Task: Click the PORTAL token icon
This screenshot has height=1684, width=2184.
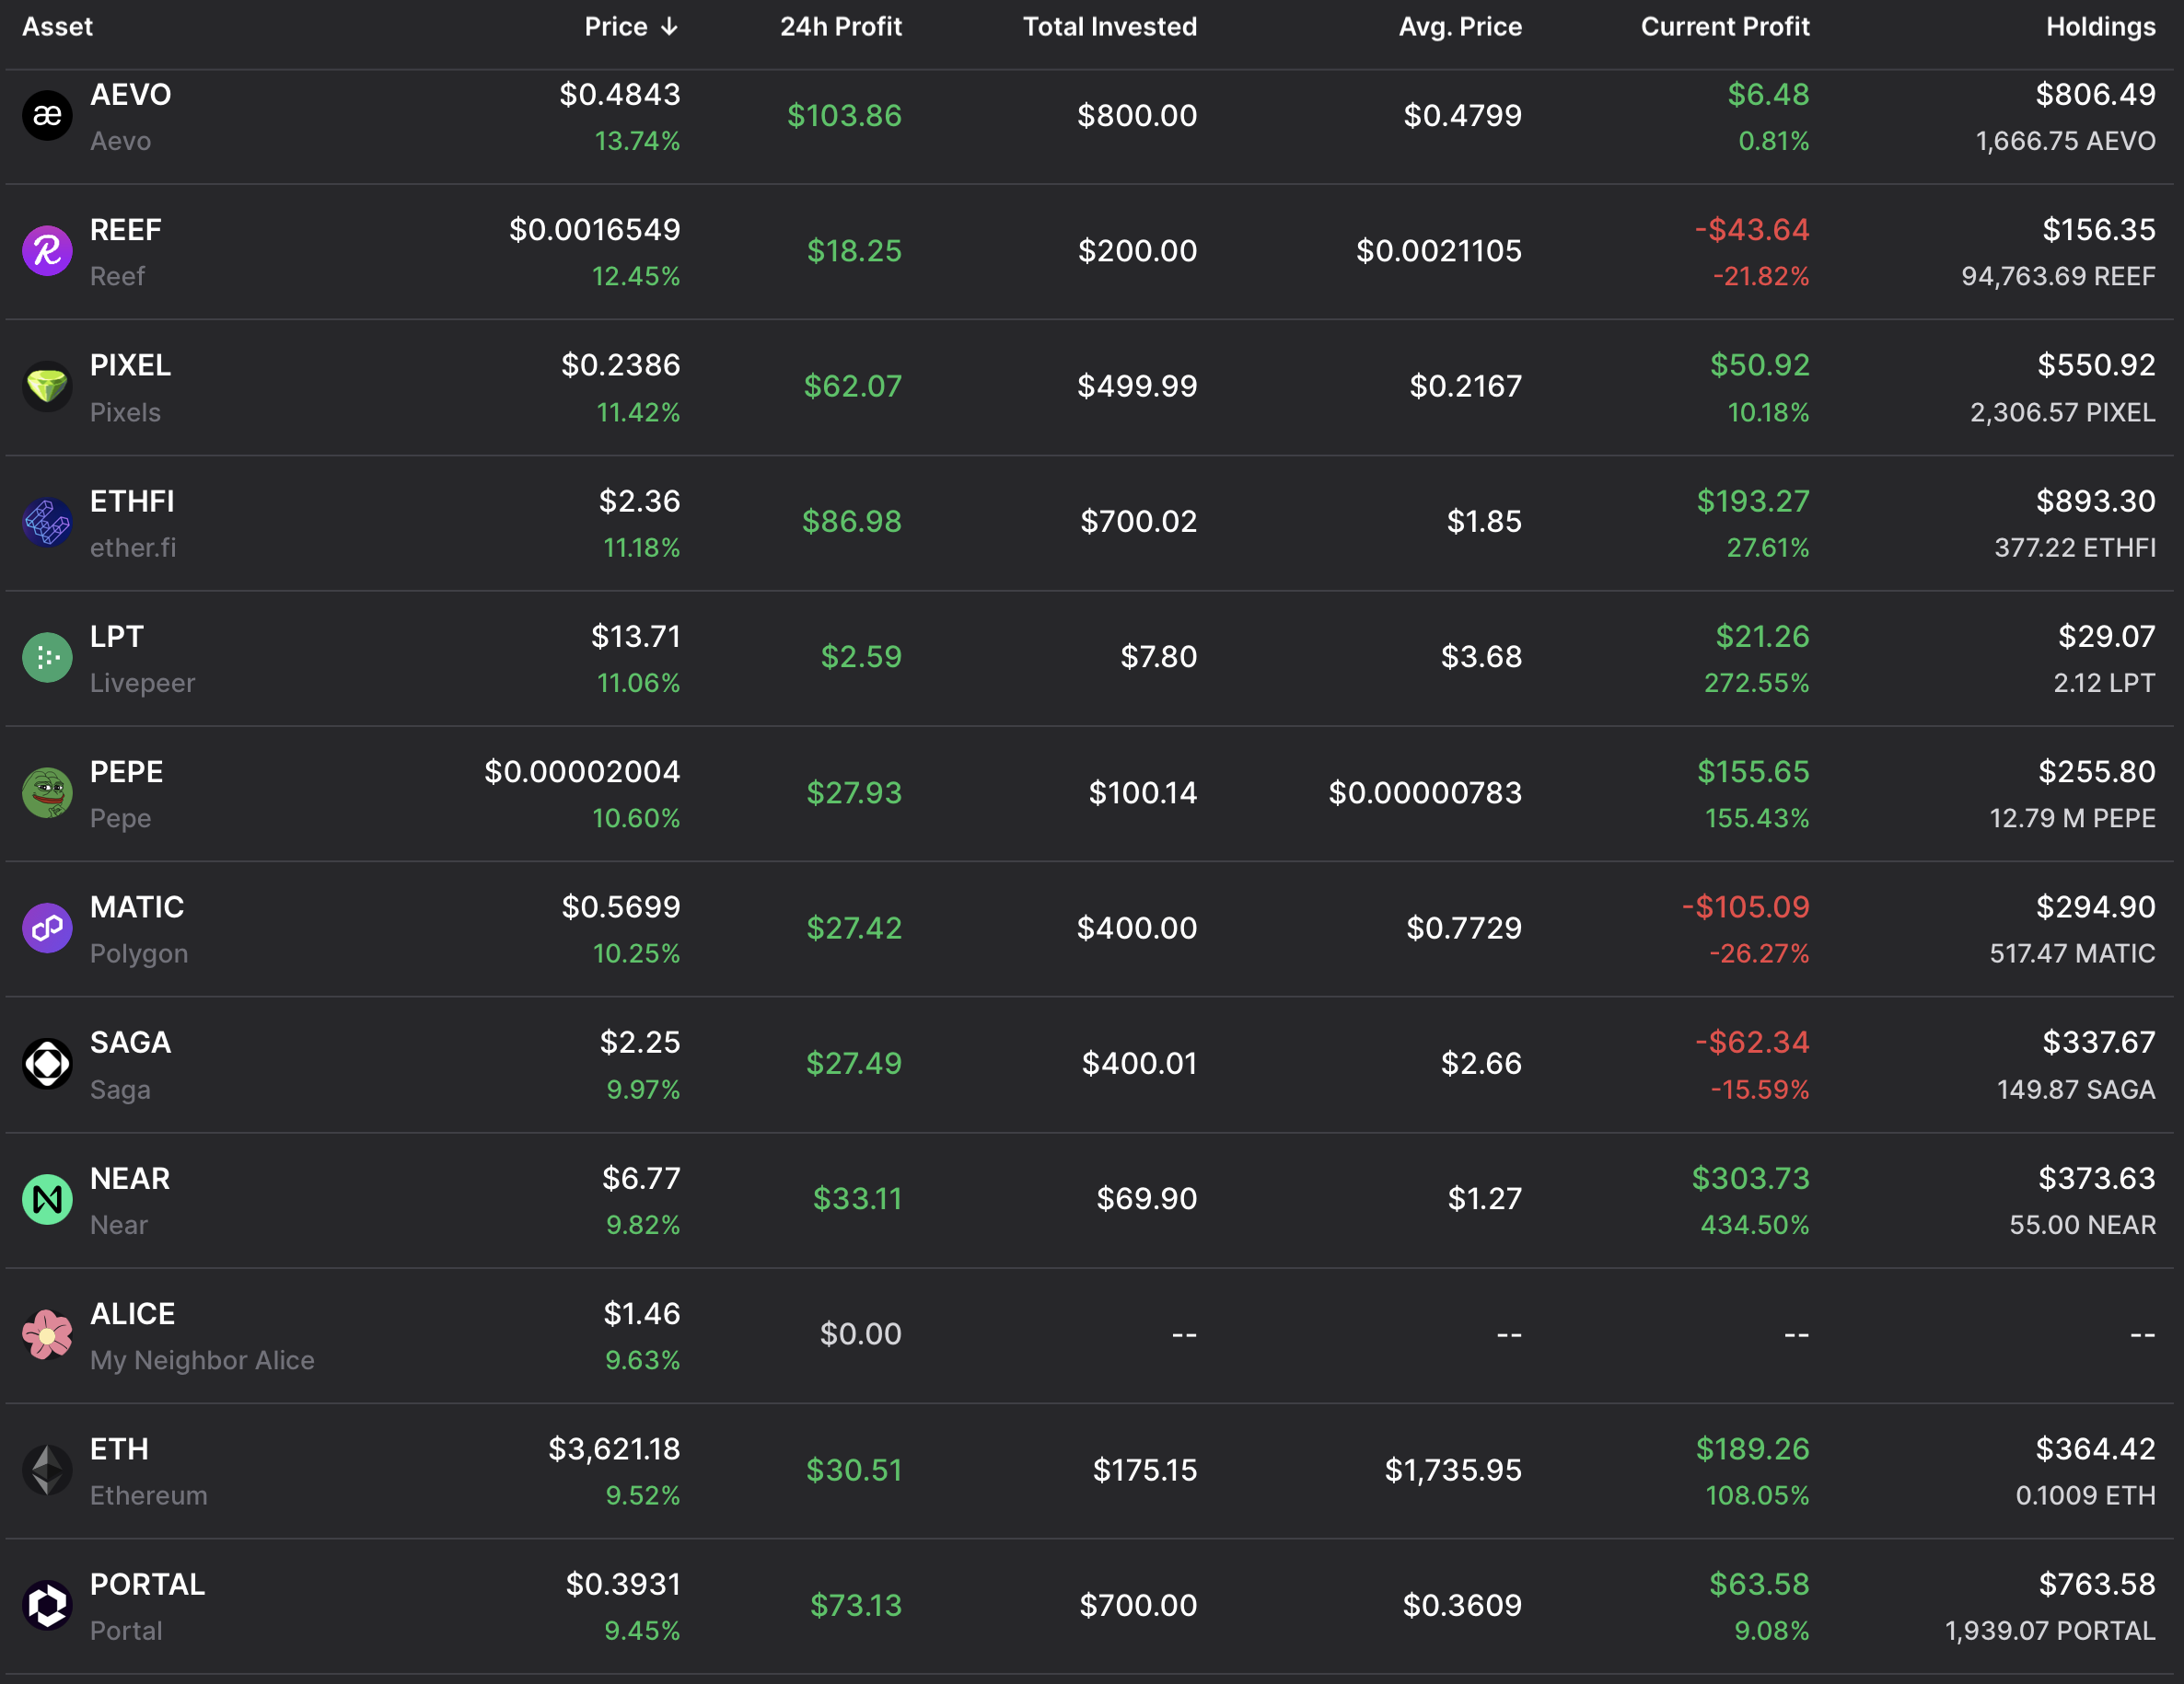Action: (x=47, y=1605)
